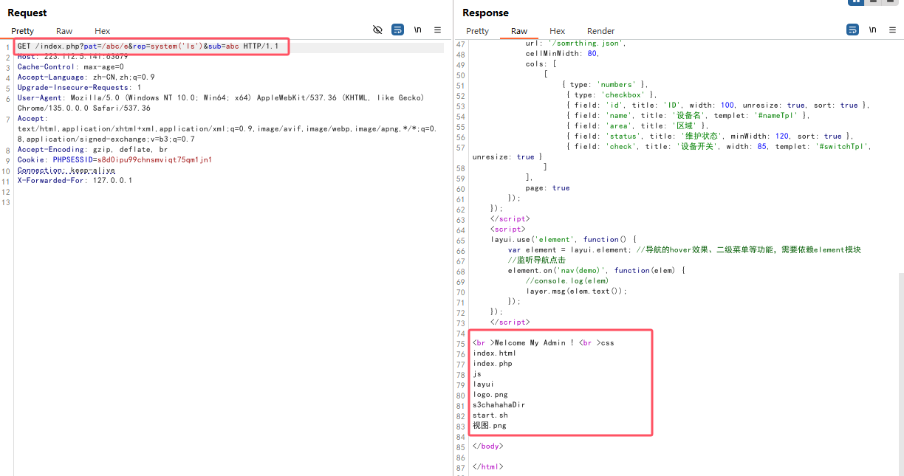Select the Raw tab in Response

(x=519, y=31)
